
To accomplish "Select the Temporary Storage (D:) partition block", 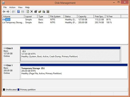I will (x=74, y=72).
